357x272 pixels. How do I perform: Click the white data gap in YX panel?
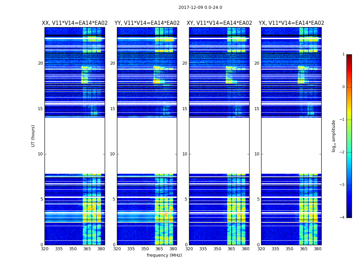tap(291, 146)
